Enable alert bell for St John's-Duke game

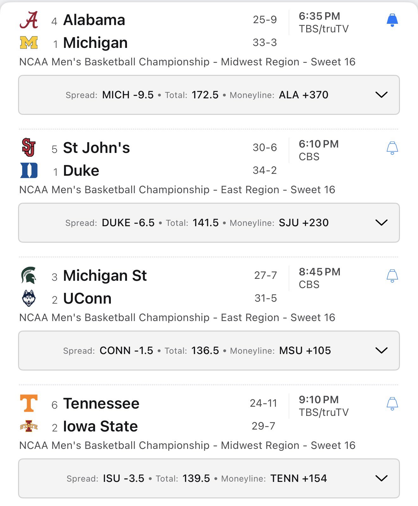pos(392,148)
